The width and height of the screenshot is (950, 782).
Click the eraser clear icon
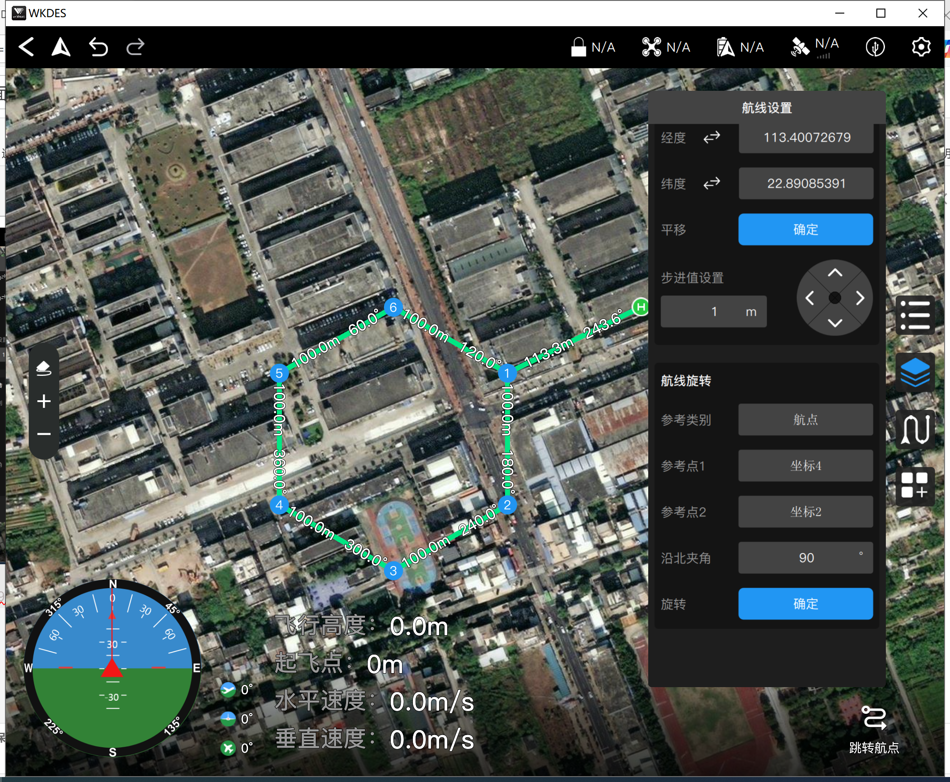(x=43, y=368)
